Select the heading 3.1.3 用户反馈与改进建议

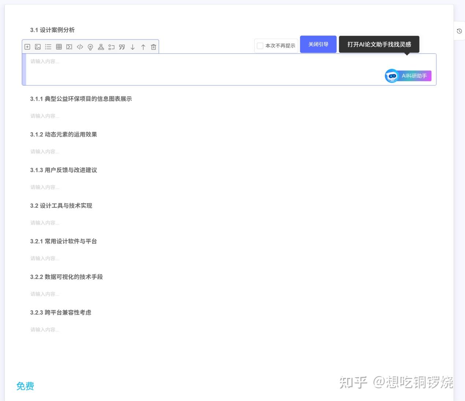click(63, 170)
